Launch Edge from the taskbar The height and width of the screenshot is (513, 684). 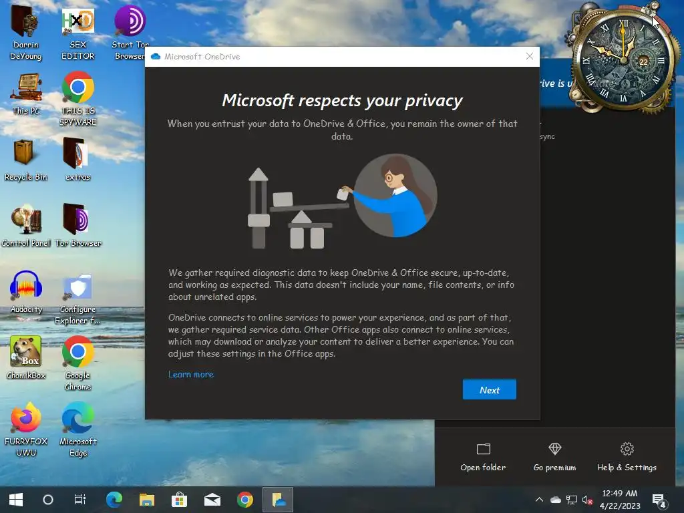tap(114, 500)
